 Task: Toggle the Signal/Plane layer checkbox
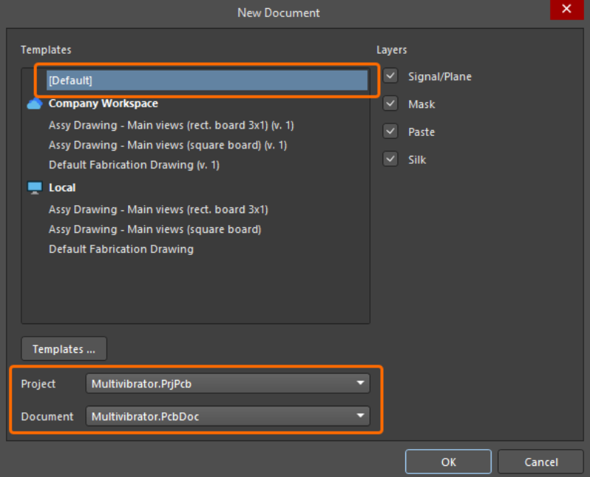pyautogui.click(x=391, y=76)
